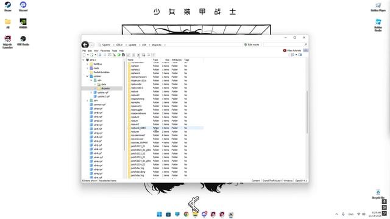Open the Video tutorials link
Viewport: 390px width, 219px height.
294,50
